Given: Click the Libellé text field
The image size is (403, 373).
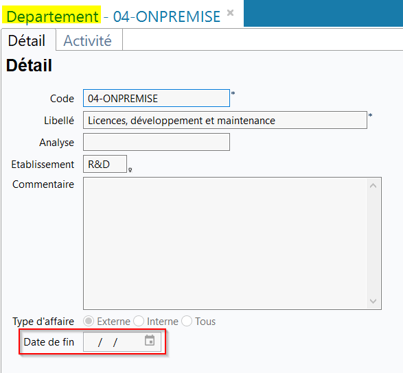Looking at the screenshot, I should click(225, 120).
